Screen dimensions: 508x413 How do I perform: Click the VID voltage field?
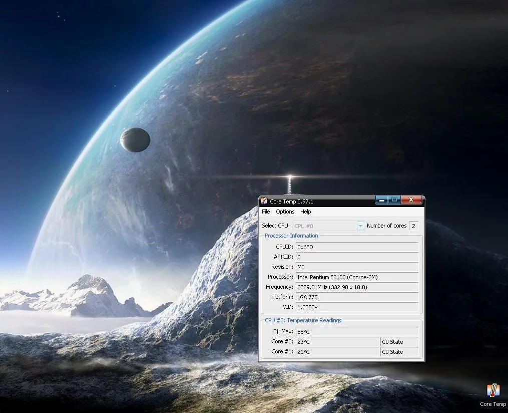(x=357, y=307)
